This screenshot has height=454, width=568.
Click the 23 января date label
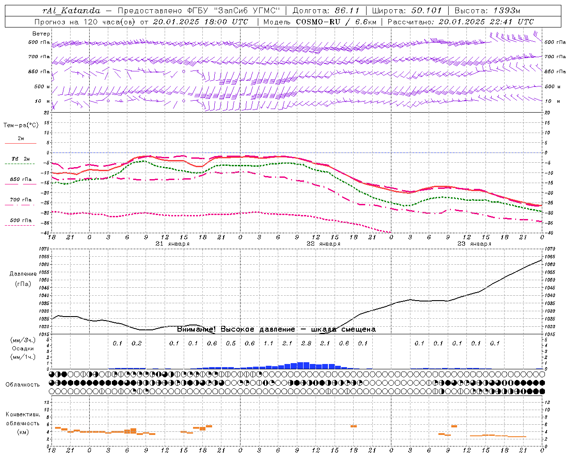point(474,244)
